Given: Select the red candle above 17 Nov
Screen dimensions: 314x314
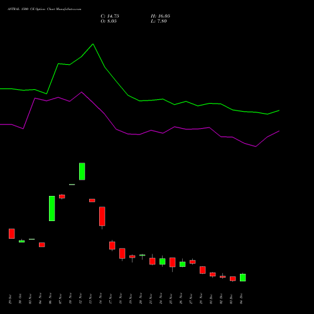Looking at the screenshot, I should click(x=112, y=246).
